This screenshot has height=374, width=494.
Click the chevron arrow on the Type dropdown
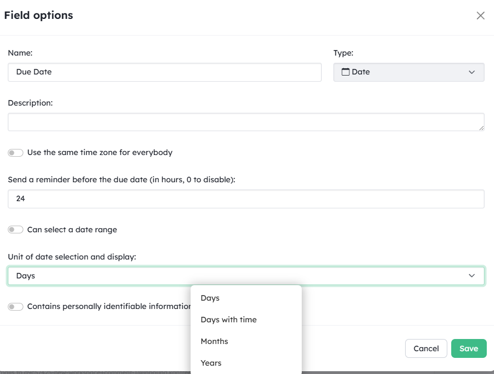(472, 72)
